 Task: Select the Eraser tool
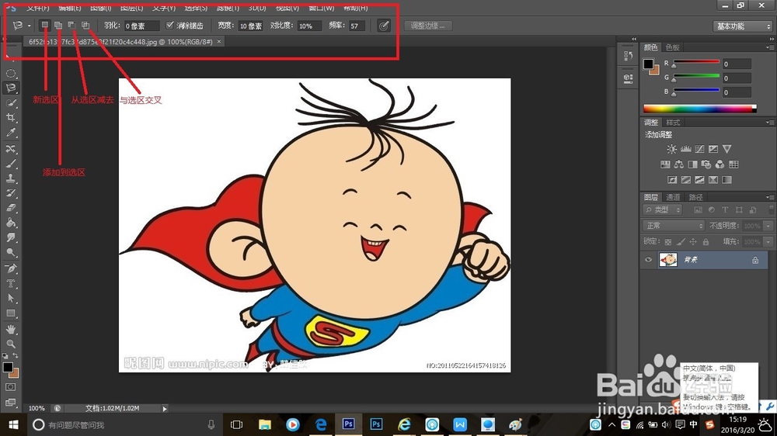(x=11, y=208)
